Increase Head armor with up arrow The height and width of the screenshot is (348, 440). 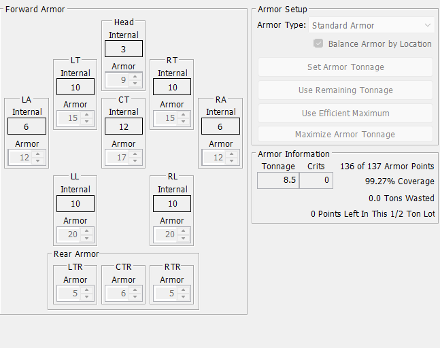[x=135, y=77]
